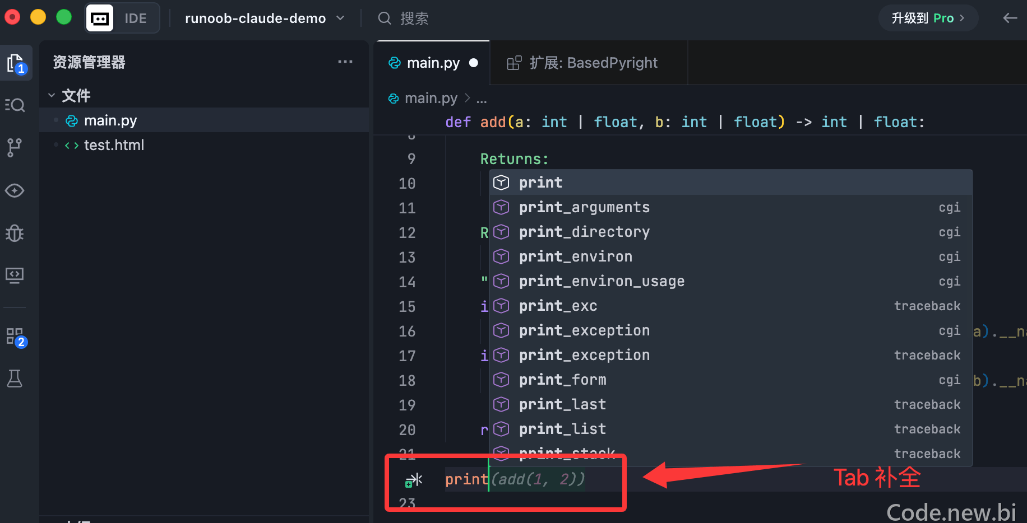Choose print_last completion suggestion
1027x523 pixels.
click(x=731, y=404)
